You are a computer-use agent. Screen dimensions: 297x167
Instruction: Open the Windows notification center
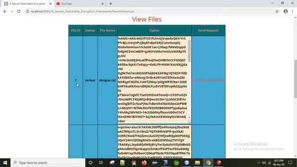click(290, 163)
